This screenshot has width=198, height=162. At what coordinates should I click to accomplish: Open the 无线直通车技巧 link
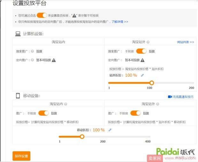[x=183, y=97]
